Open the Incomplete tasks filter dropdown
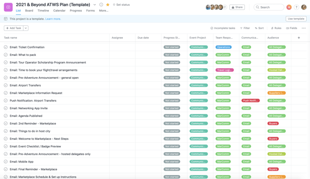 223,28
